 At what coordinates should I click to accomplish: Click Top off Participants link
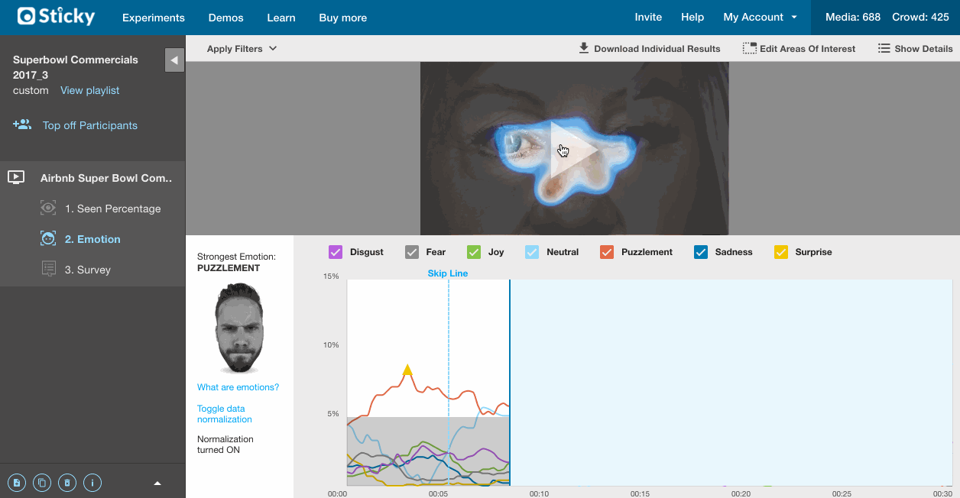(90, 125)
